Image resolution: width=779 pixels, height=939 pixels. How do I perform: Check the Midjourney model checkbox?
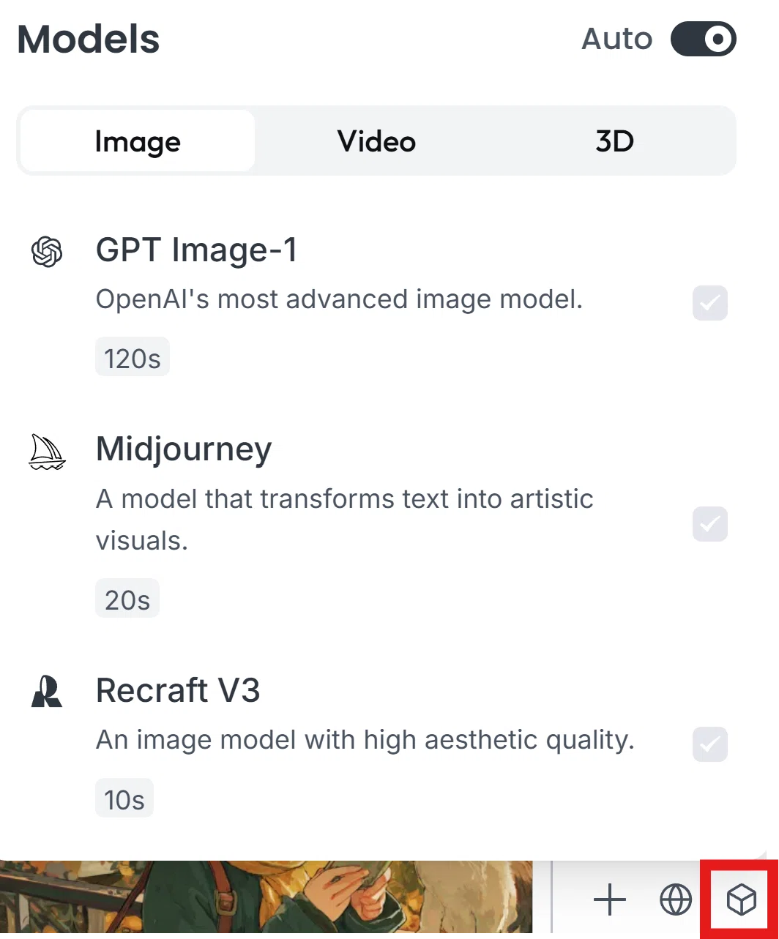point(710,524)
